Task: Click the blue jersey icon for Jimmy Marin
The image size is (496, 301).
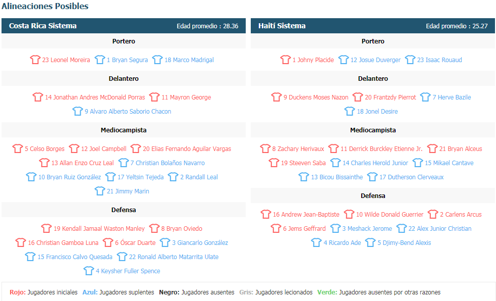Action: 99,191
